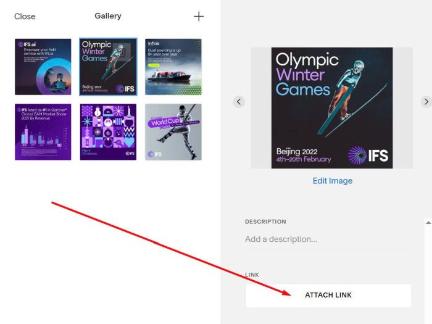432x324 pixels.
Task: Open the Edit Image link
Action: [x=333, y=181]
